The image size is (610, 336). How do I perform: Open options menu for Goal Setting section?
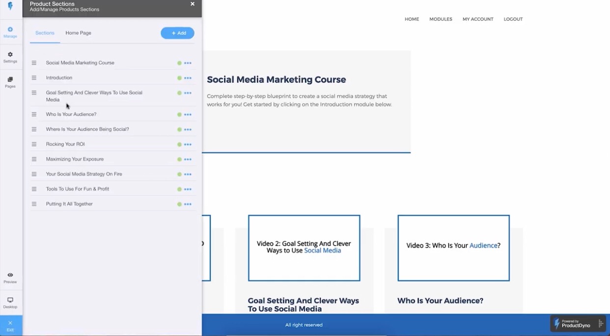(x=188, y=93)
